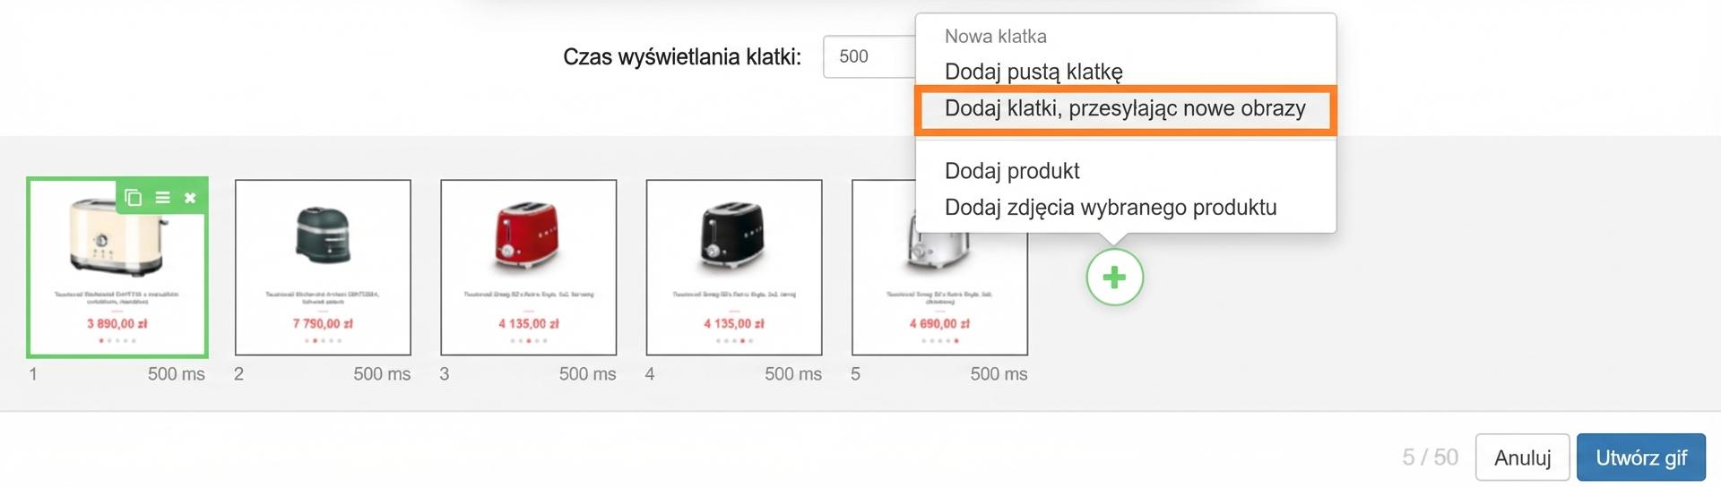
Task: Click the green plus add-frame button
Action: [1114, 278]
